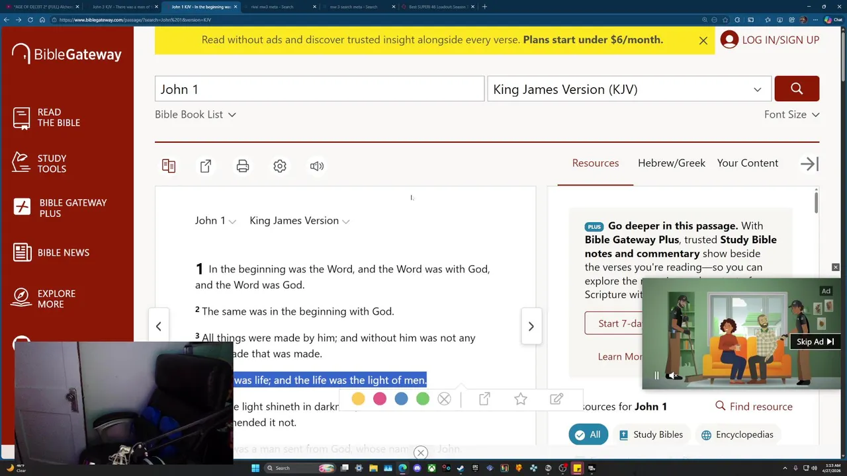The width and height of the screenshot is (847, 476).
Task: Go to previous chapter arrow
Action: point(158,326)
